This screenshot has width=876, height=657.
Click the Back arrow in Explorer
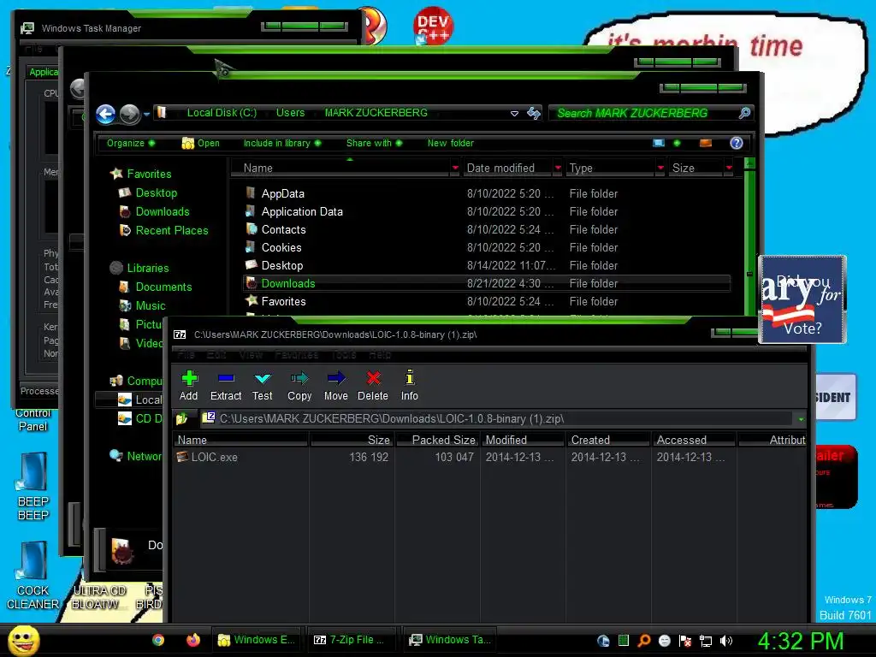pos(105,114)
